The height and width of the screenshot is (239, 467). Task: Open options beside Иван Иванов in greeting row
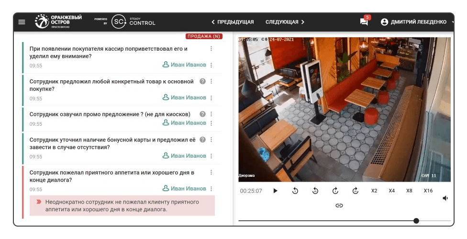click(211, 65)
